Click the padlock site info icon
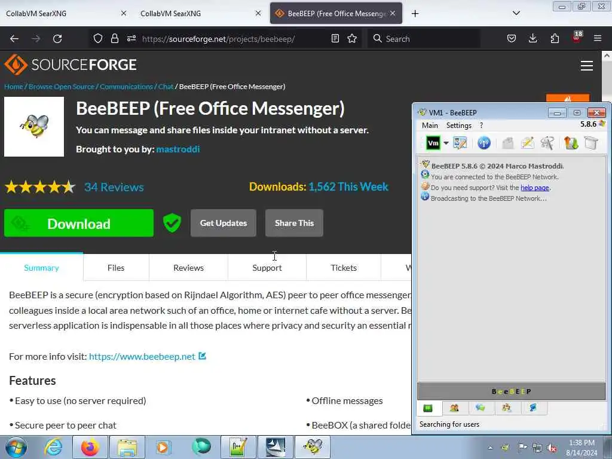Screen dimensions: 612x459 point(114,38)
